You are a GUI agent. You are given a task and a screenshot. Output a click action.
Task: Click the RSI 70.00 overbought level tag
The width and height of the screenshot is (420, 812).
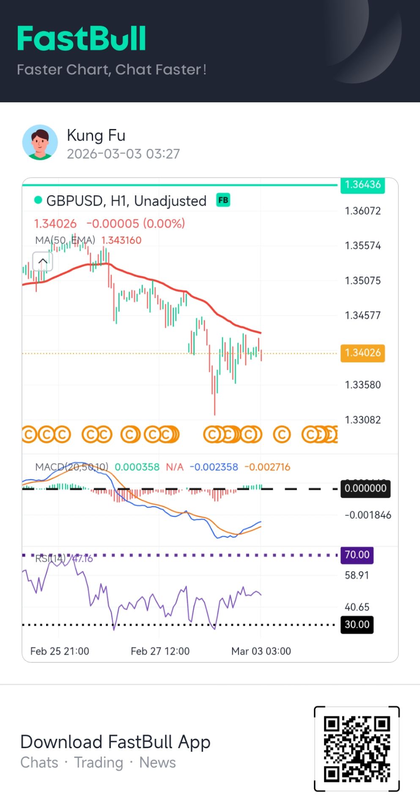coord(357,555)
